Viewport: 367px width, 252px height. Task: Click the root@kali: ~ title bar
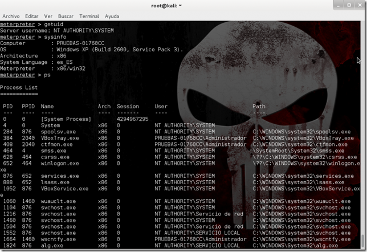coord(166,6)
